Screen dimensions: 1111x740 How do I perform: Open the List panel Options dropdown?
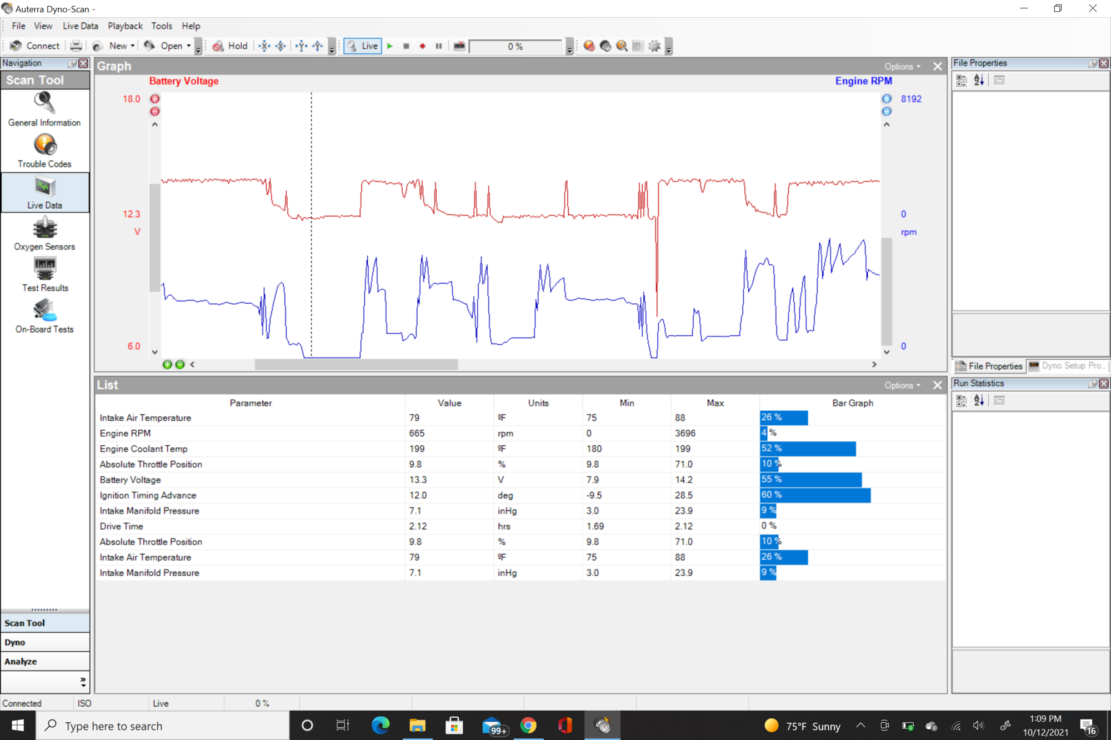(902, 385)
